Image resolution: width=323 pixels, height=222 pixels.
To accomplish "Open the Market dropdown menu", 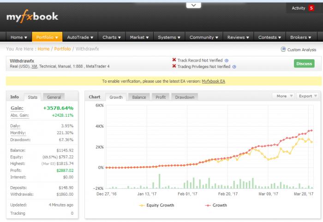I will [x=139, y=37].
